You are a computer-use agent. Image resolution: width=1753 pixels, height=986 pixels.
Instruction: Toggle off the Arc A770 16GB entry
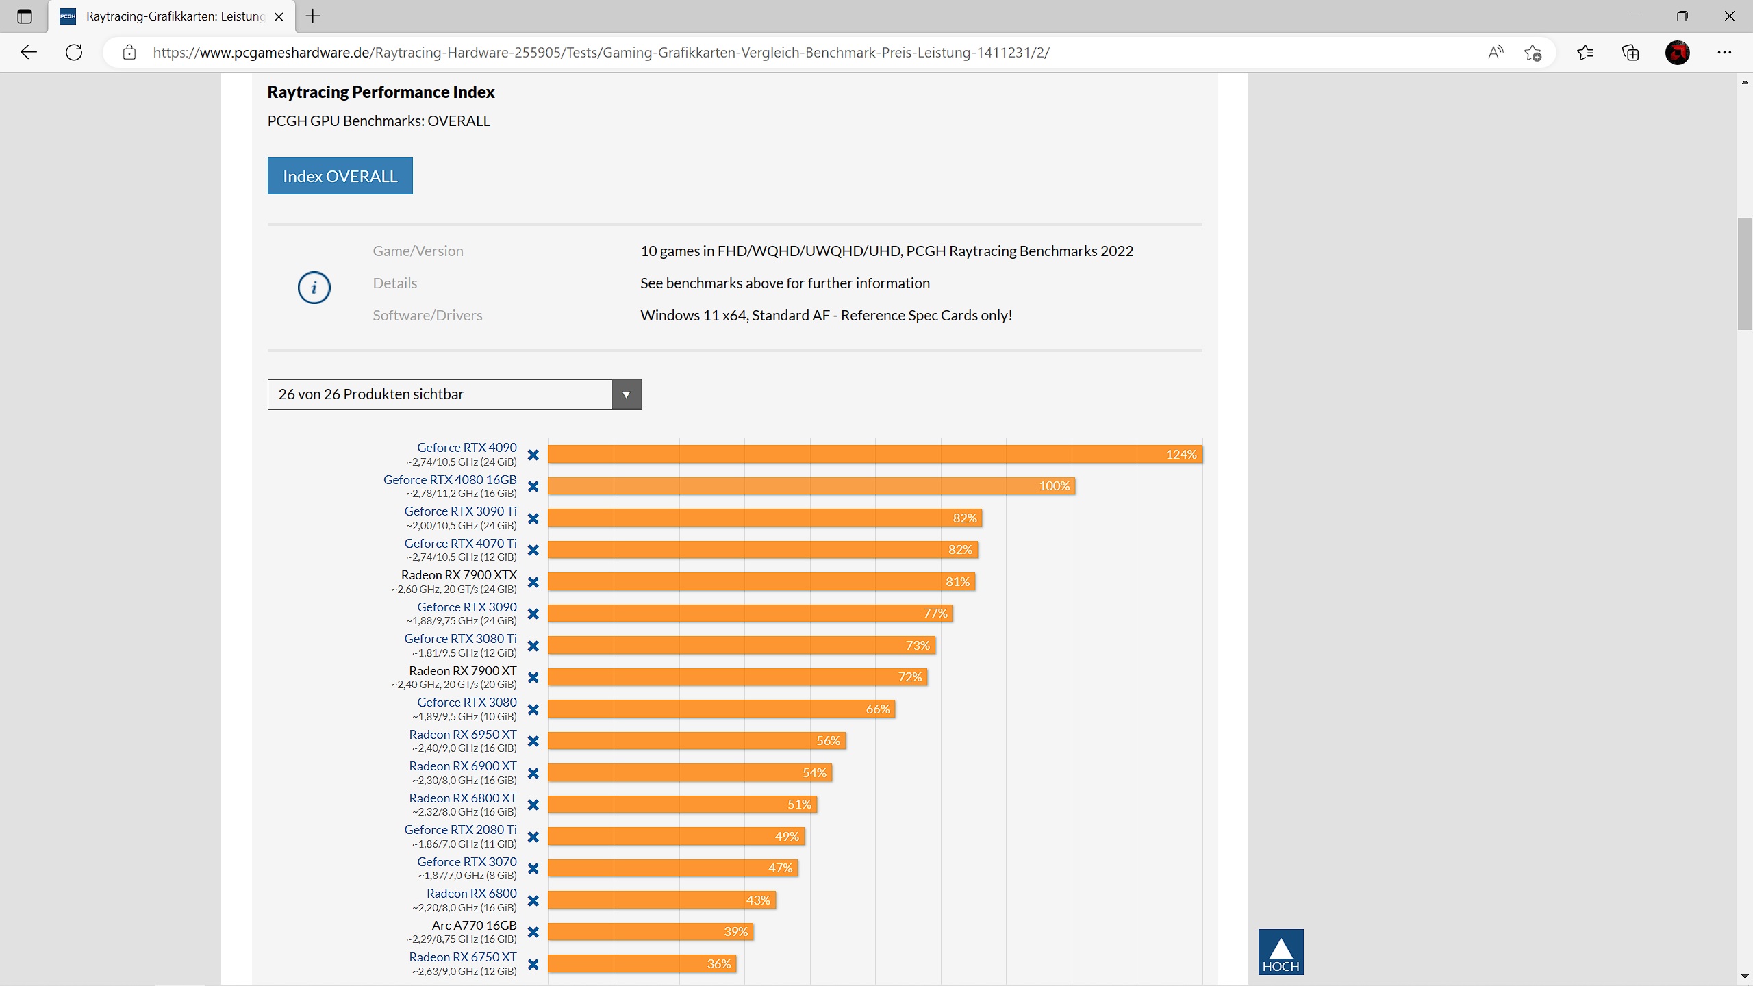[x=533, y=933]
